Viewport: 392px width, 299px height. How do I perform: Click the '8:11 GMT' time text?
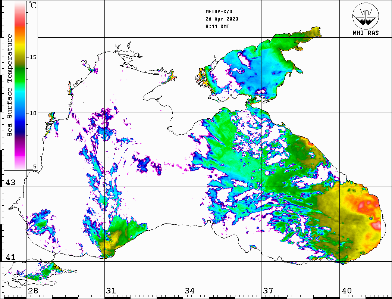pyautogui.click(x=217, y=26)
